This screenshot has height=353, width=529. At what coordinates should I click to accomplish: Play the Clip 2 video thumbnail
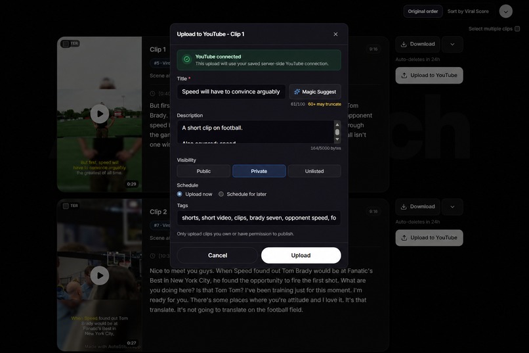[x=100, y=275]
